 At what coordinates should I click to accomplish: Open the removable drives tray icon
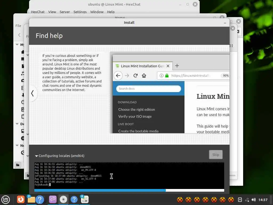[x=240, y=200]
